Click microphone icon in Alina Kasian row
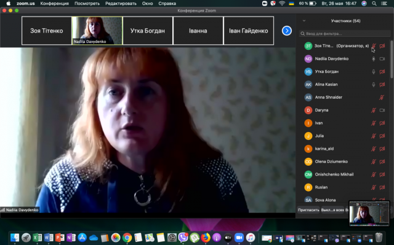394x245 pixels. click(x=374, y=84)
